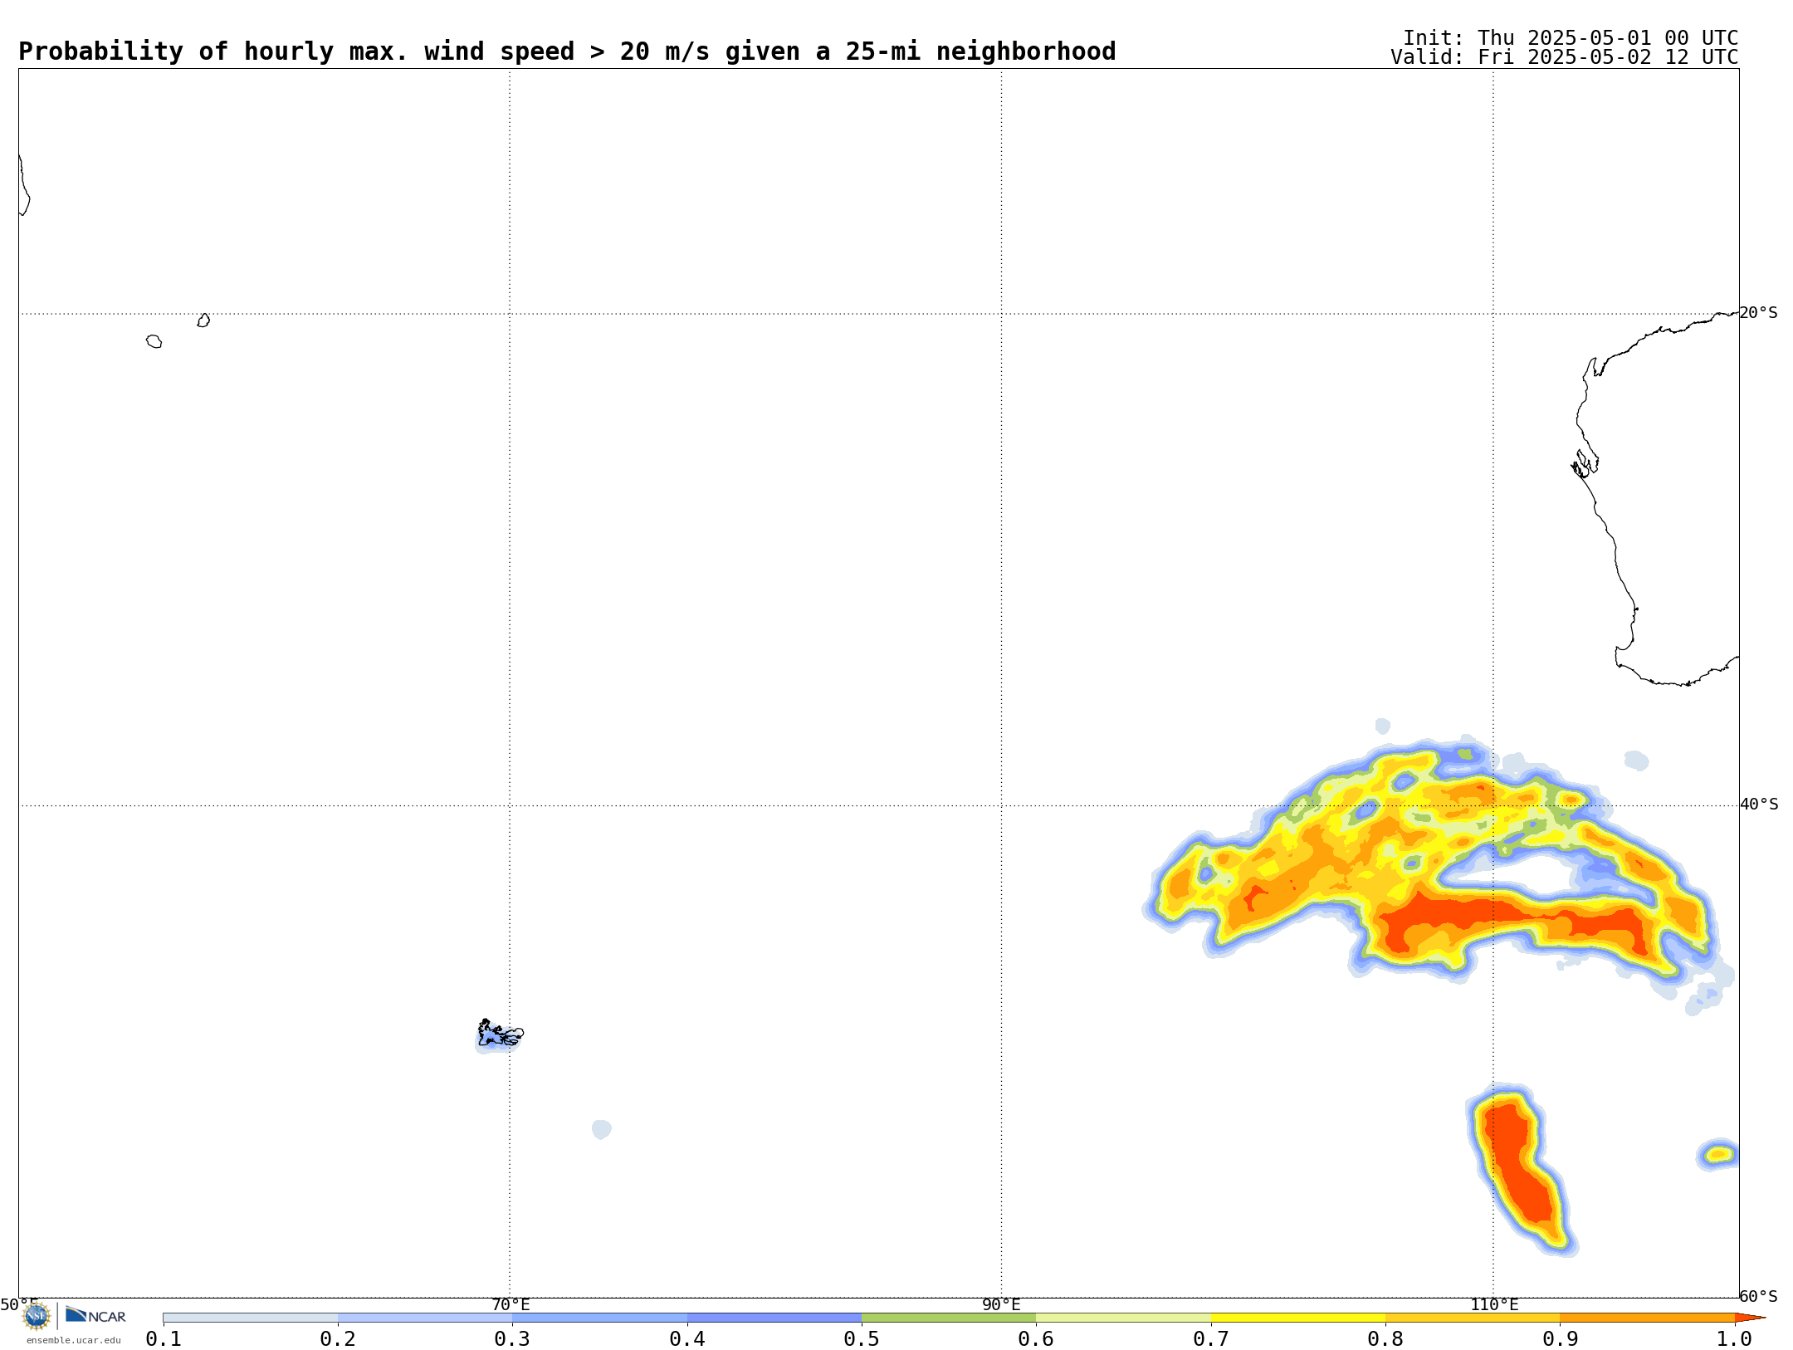Select the Valid Fri 2025-05-02 12 UTC text
The height and width of the screenshot is (1350, 1793).
[1565, 57]
